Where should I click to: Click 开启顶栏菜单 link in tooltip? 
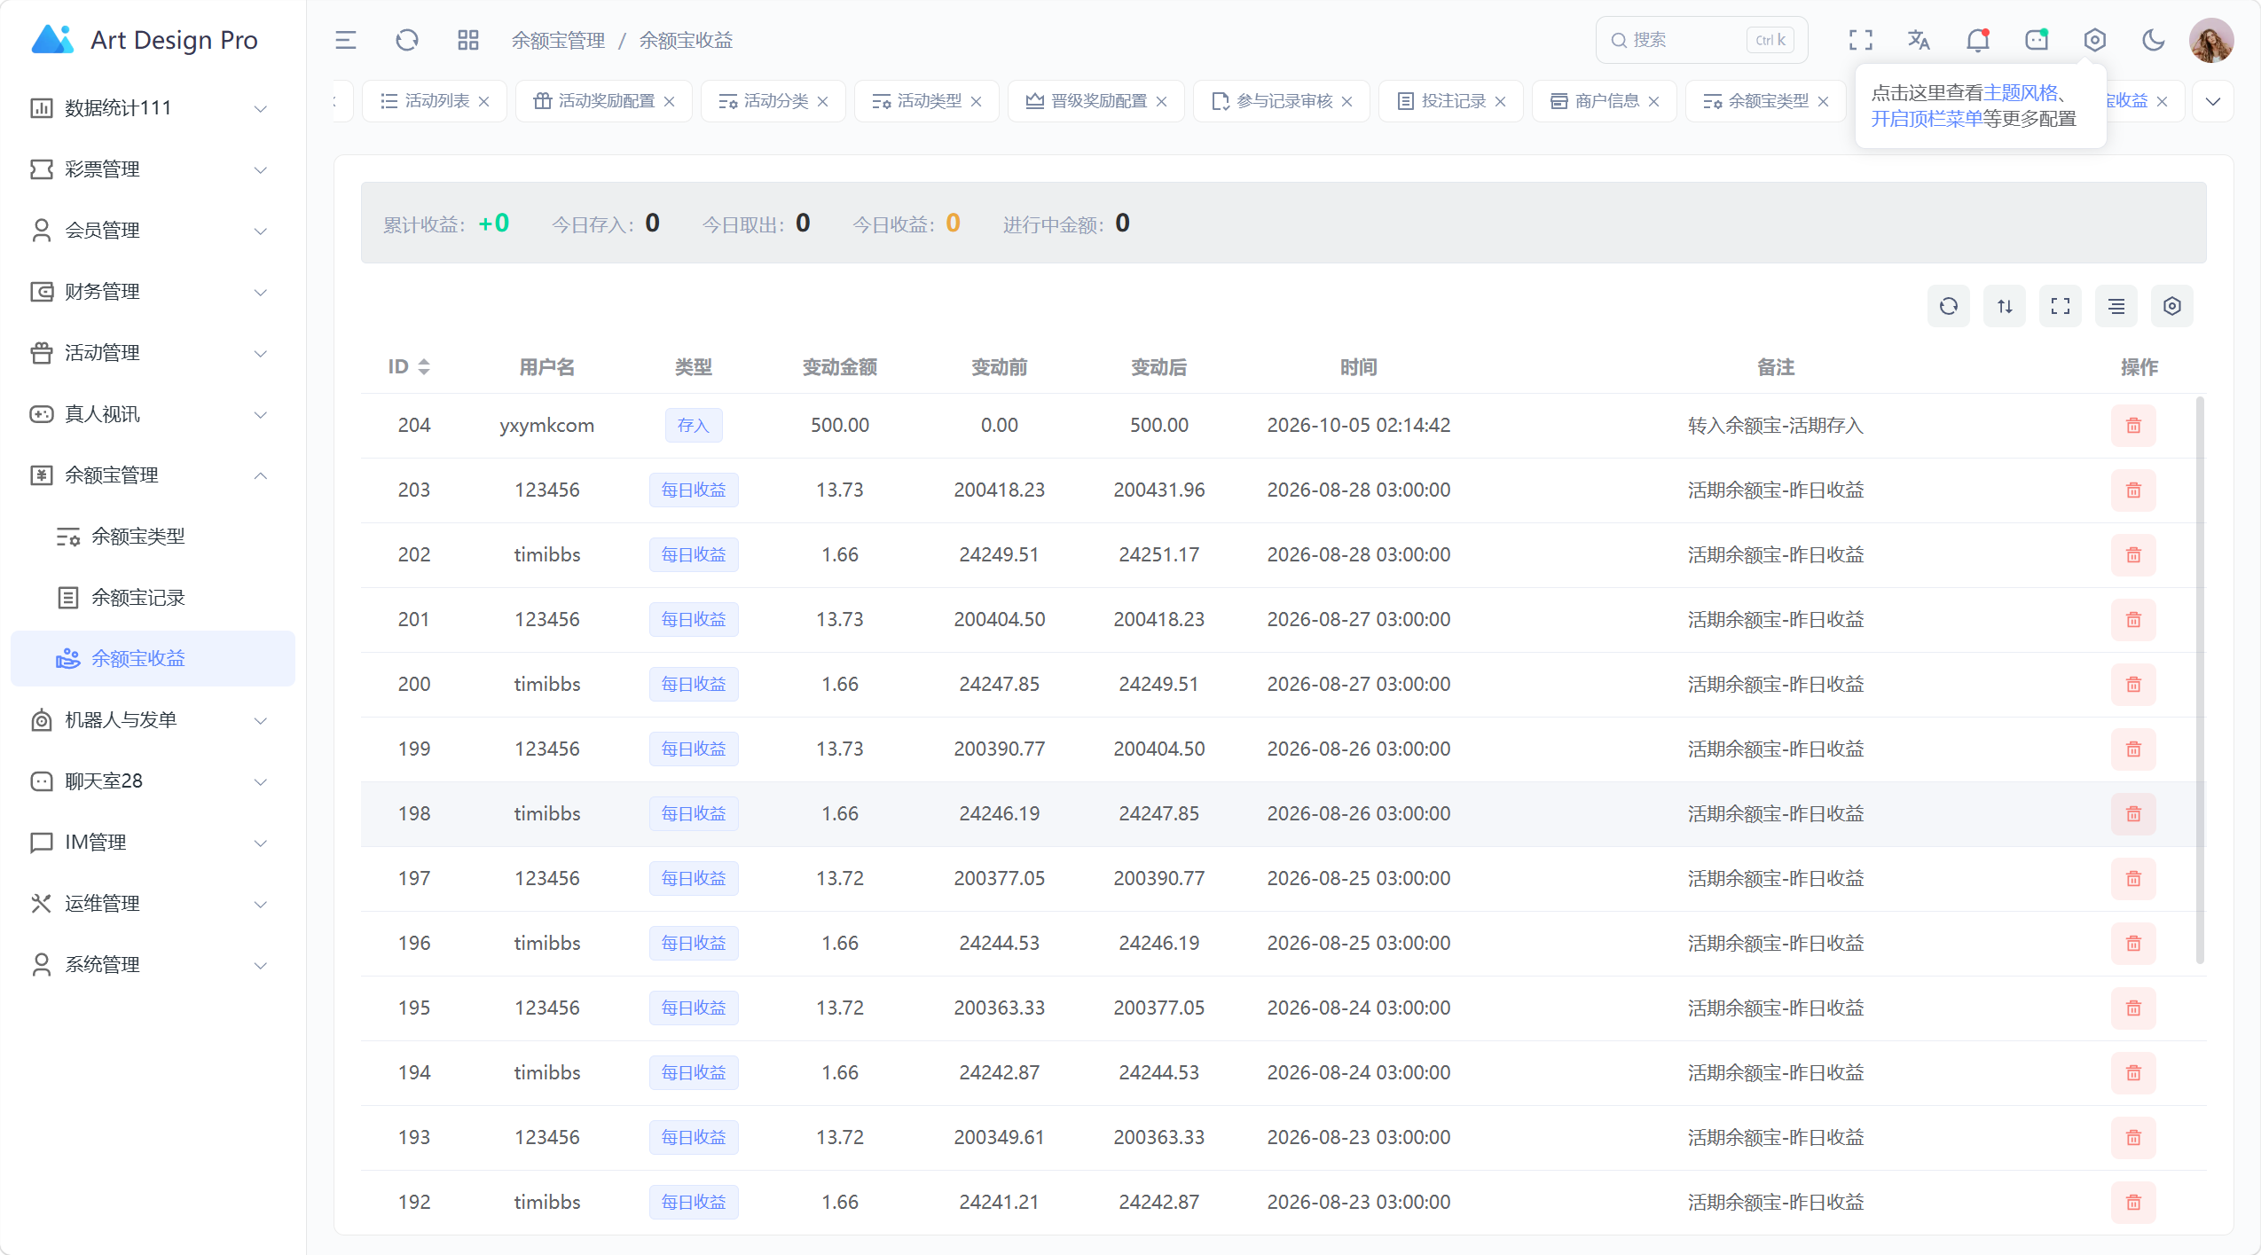[x=1927, y=119]
